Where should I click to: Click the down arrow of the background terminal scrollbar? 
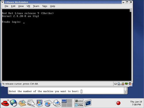pos(125,92)
